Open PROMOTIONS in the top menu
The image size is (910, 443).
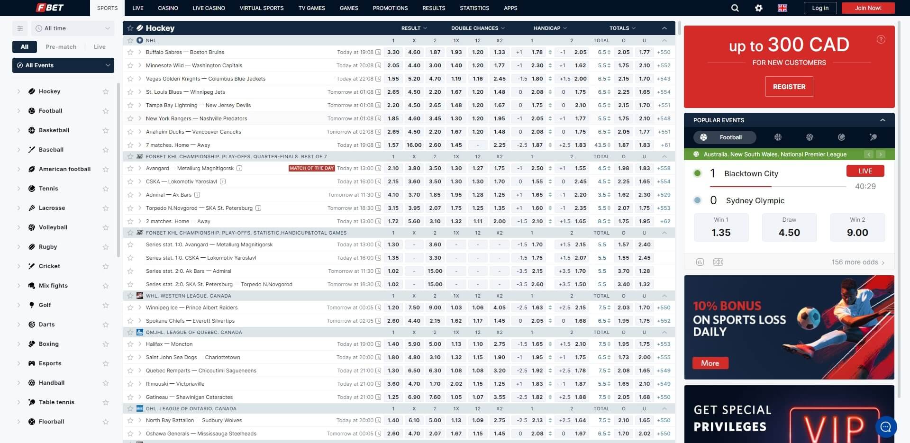click(x=390, y=8)
